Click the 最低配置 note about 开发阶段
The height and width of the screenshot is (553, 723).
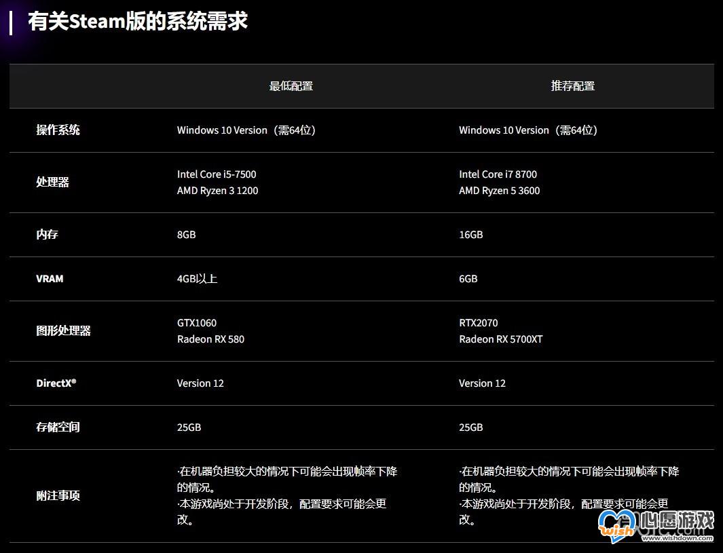point(282,512)
